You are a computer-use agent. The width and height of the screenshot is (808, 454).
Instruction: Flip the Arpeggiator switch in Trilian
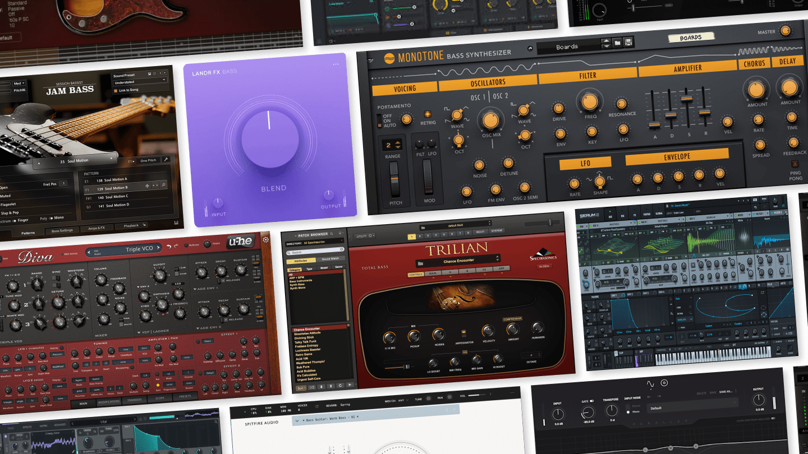[x=463, y=332]
